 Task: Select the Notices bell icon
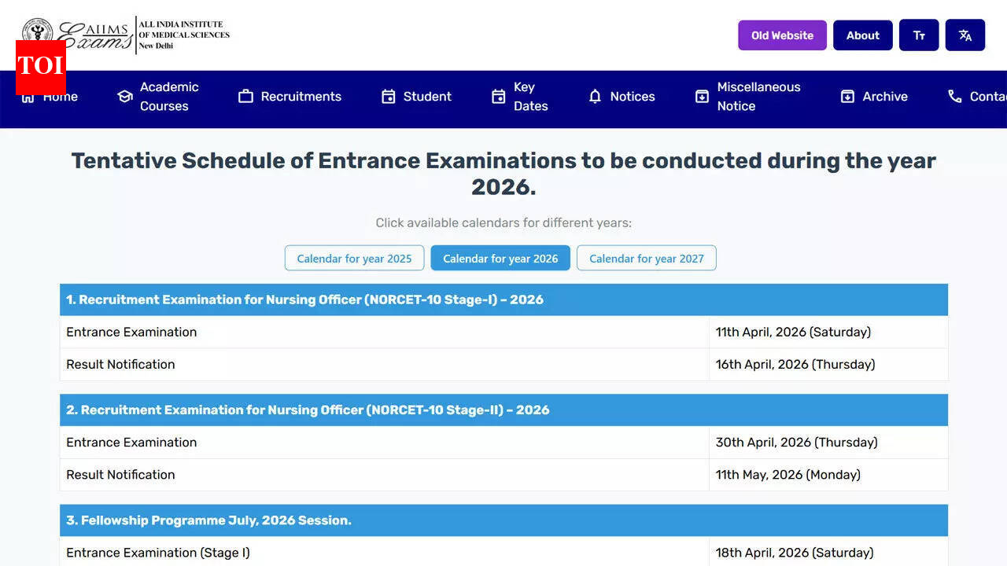coord(595,96)
